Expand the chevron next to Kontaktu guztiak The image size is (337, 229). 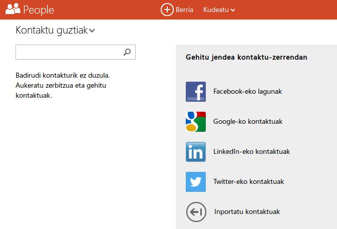pos(92,31)
